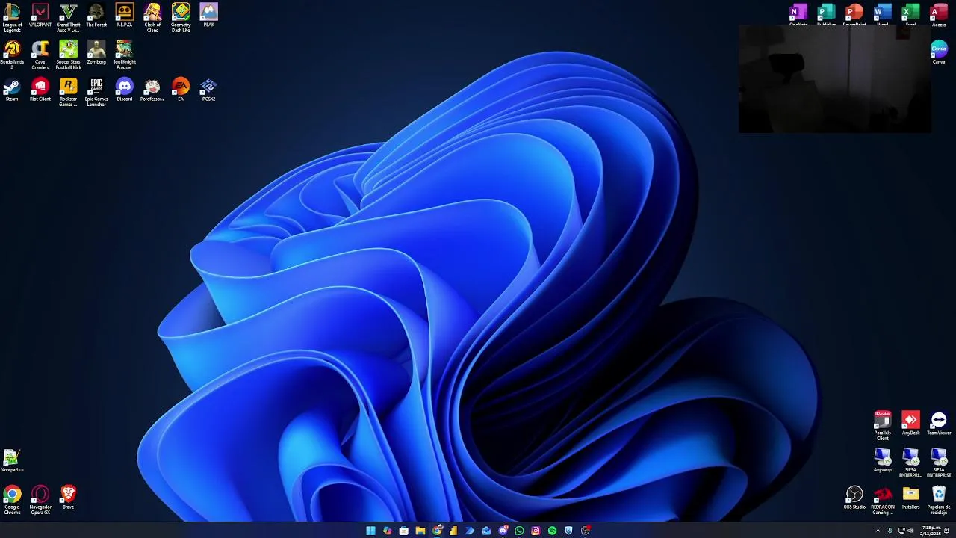Open the League of Legends desktop shortcut
This screenshot has height=538, width=956.
pos(12,18)
